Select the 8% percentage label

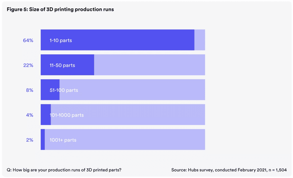click(30, 90)
